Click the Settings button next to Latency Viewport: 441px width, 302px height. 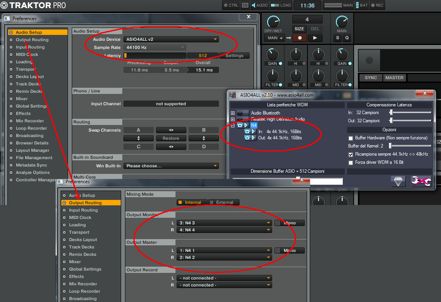234,56
